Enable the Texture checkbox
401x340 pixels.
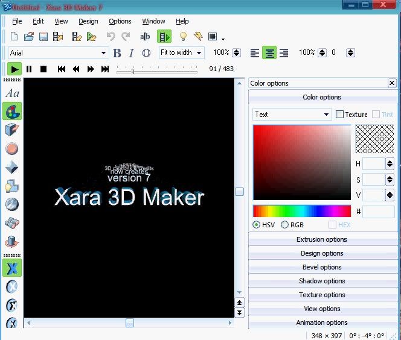(x=339, y=115)
